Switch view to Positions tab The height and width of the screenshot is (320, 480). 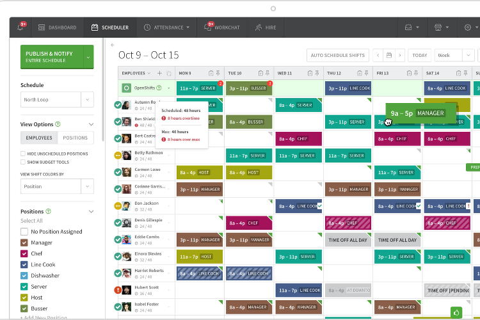[76, 138]
